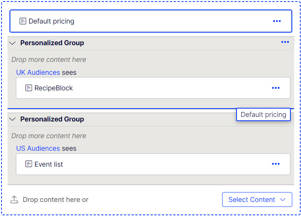Collapse the Personalized Group containing UK Audiences
The image size is (301, 216).
(x=13, y=43)
